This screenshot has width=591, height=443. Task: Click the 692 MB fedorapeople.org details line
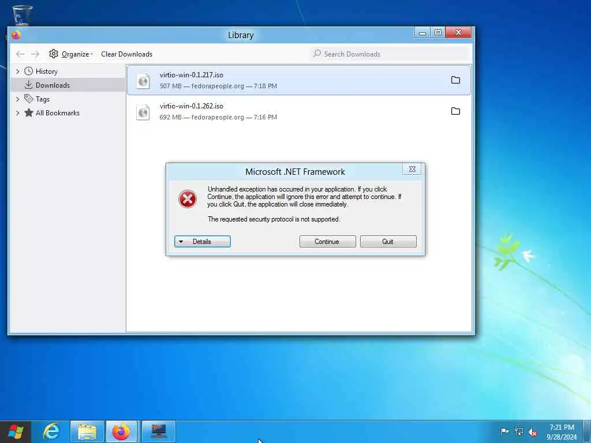coord(218,117)
